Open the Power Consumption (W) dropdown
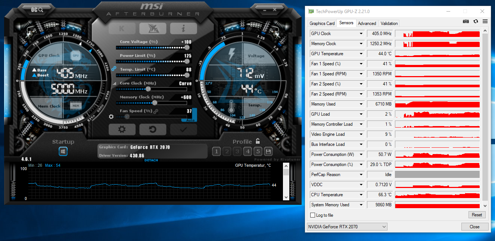 pos(361,154)
